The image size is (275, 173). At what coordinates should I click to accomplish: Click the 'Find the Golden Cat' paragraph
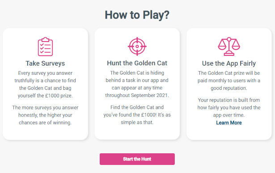tap(137, 115)
